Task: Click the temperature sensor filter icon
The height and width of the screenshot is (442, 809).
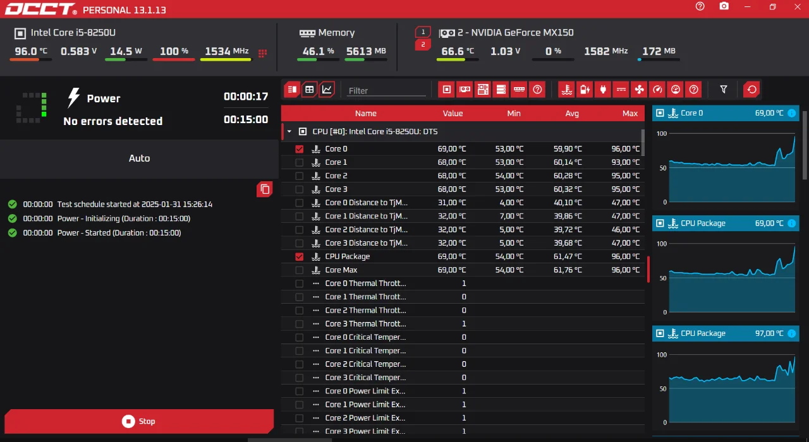Action: 567,90
